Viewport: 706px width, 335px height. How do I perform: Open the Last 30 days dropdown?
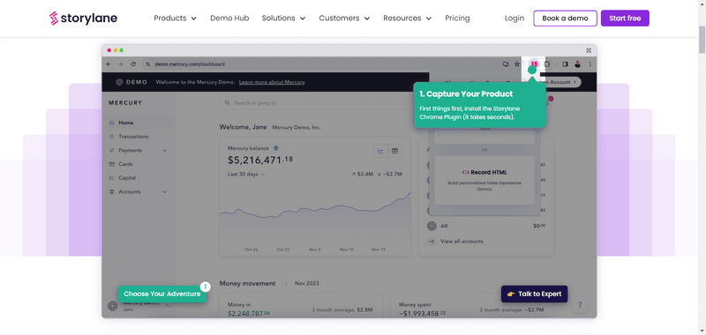[x=246, y=174]
